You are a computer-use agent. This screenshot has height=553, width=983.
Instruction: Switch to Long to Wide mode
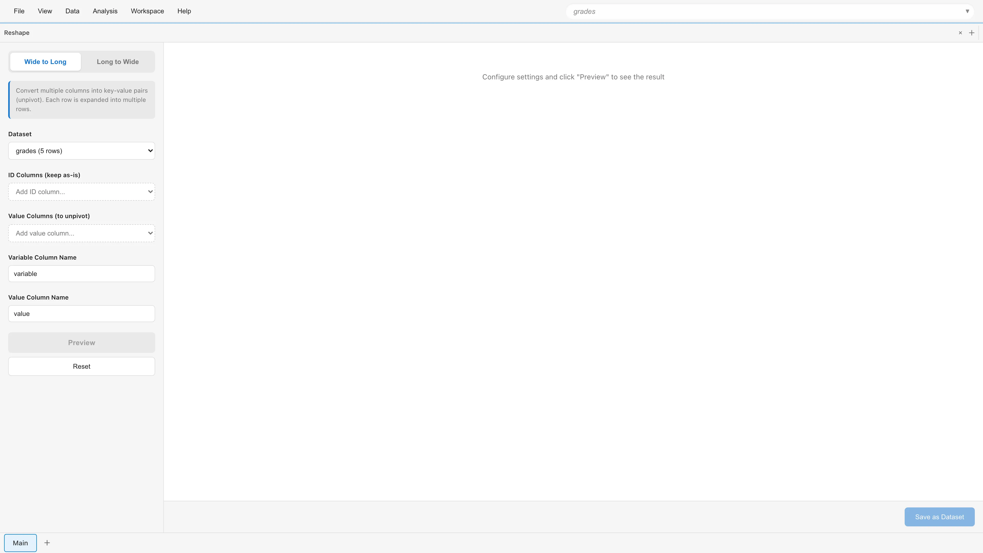[x=117, y=61]
